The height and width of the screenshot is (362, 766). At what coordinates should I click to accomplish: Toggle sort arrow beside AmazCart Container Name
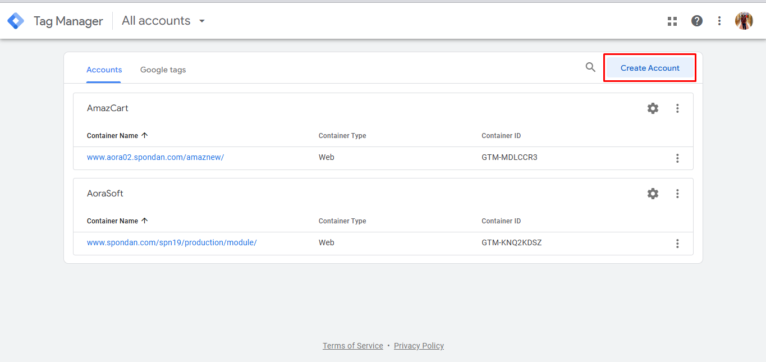[145, 135]
